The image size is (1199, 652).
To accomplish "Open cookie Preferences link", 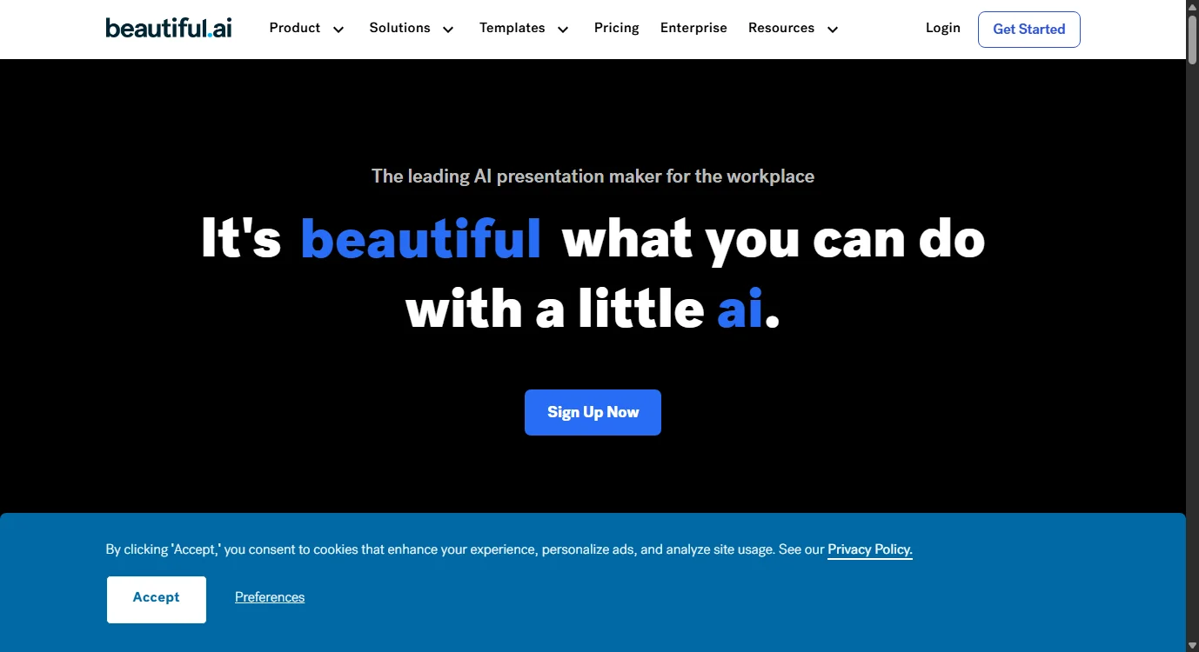I will click(x=270, y=597).
